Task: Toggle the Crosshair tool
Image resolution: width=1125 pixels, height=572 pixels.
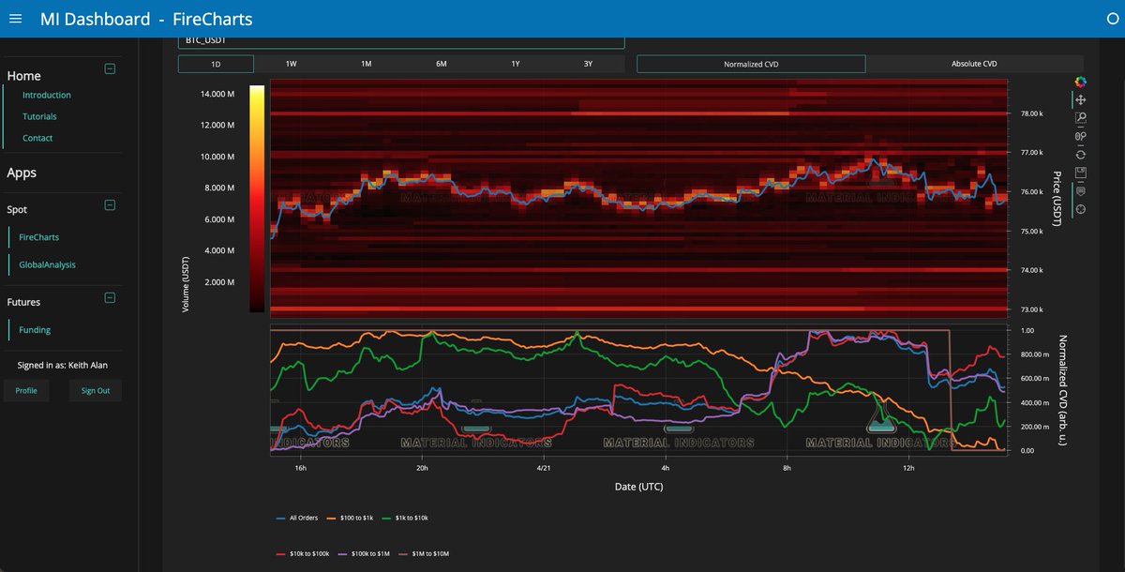Action: point(1080,209)
